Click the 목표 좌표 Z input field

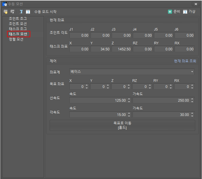coord(119,87)
